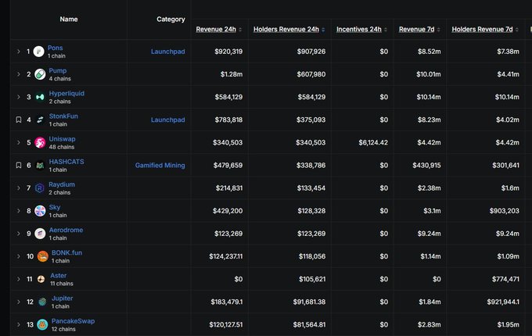
Task: Expand the Raydium row chevron
Action: coord(19,188)
